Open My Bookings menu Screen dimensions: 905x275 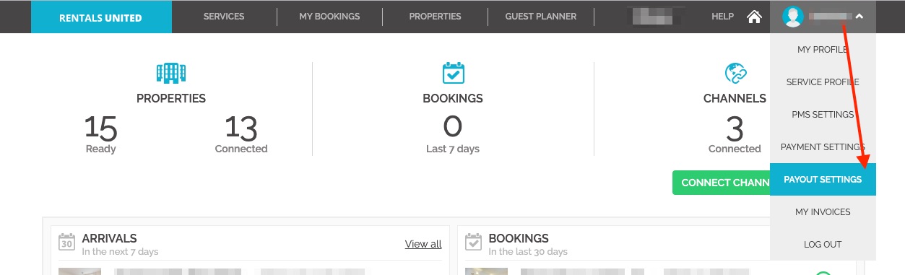click(329, 17)
